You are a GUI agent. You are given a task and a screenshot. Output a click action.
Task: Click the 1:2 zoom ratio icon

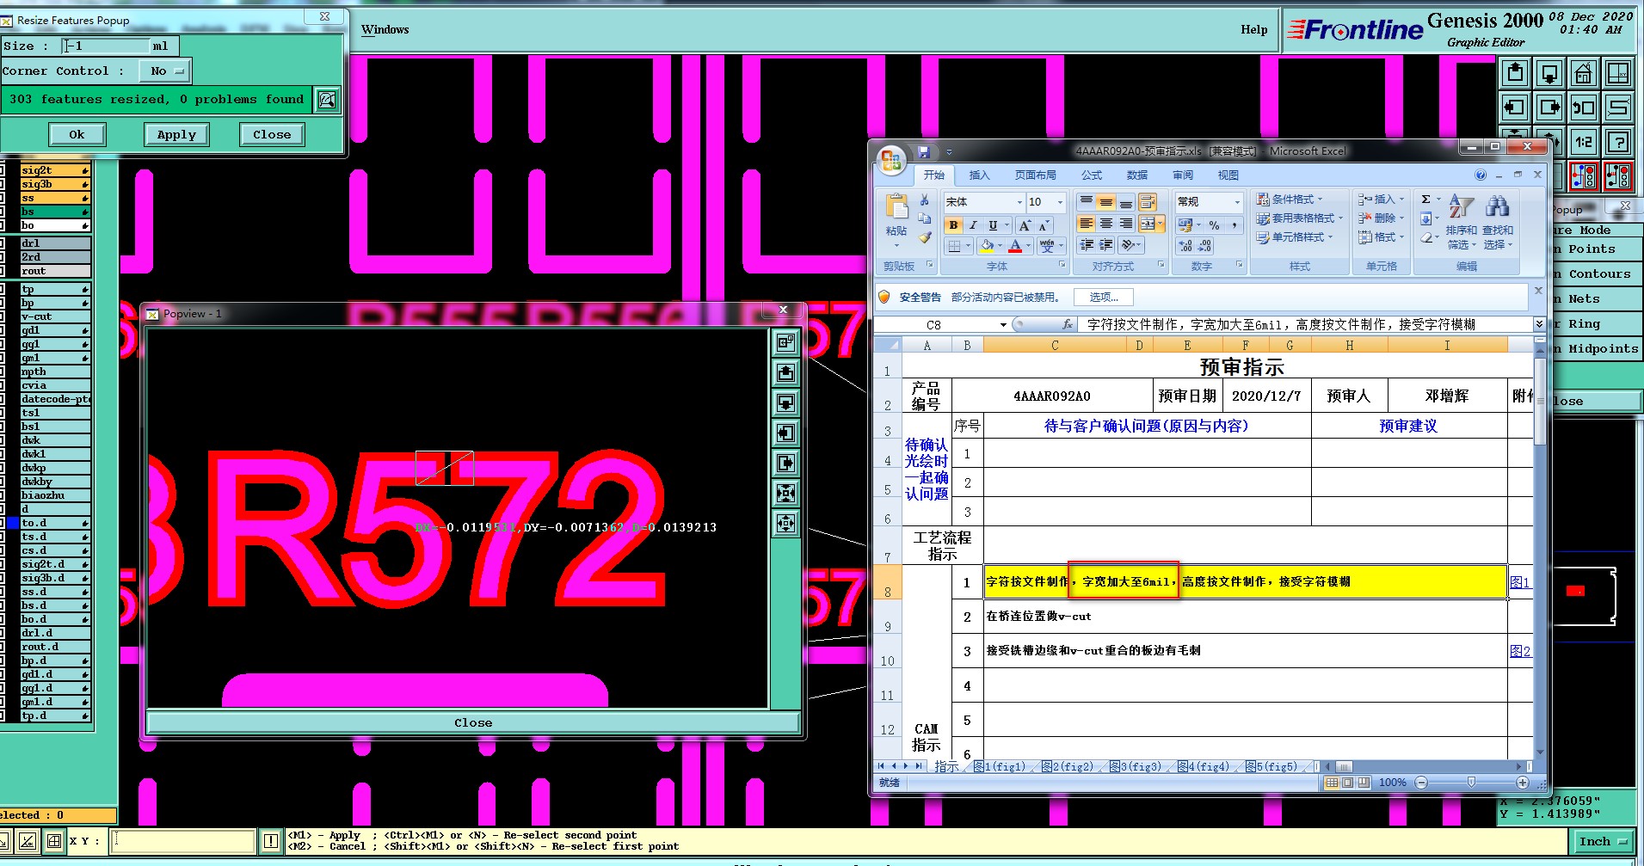(x=1584, y=142)
